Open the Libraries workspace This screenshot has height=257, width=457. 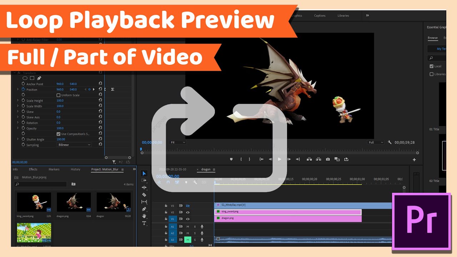343,15
